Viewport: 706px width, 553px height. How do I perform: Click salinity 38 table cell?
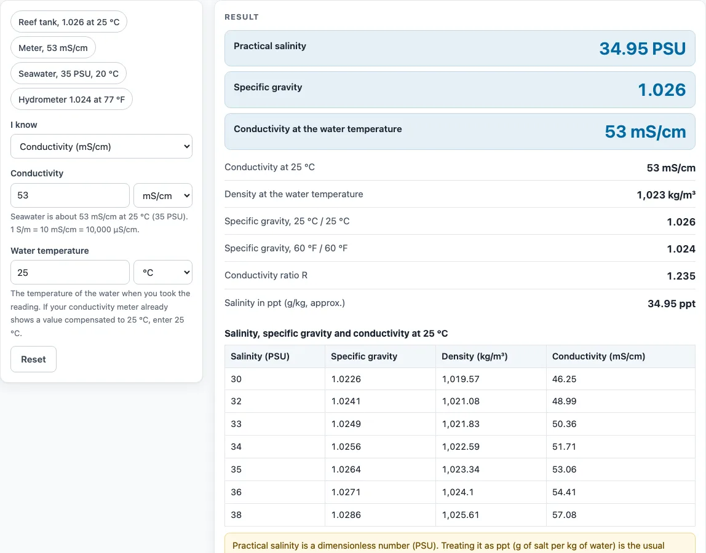click(275, 515)
